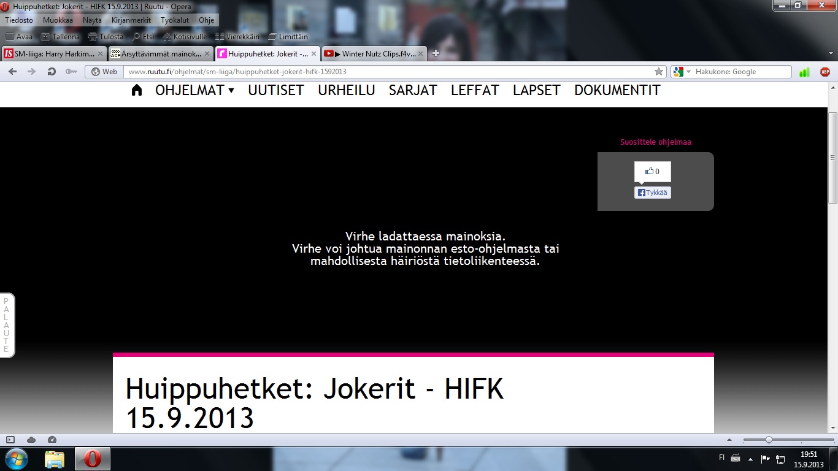This screenshot has height=471, width=838.
Task: Toggle the panel button in status bar
Action: click(10, 440)
